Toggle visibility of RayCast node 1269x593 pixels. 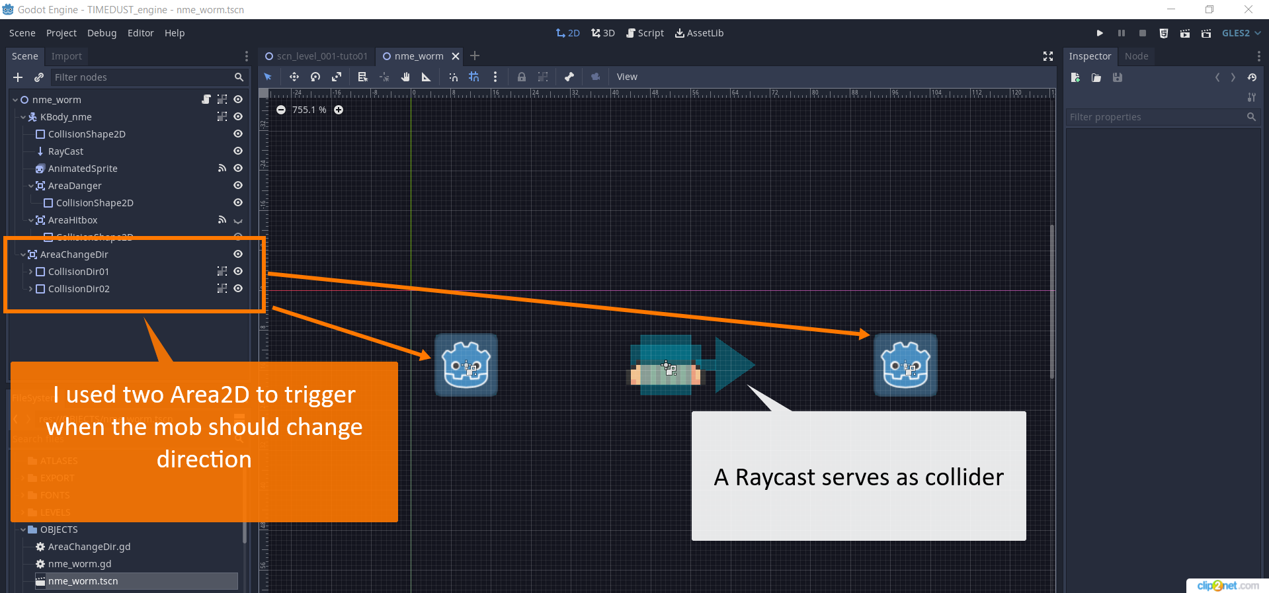point(238,151)
